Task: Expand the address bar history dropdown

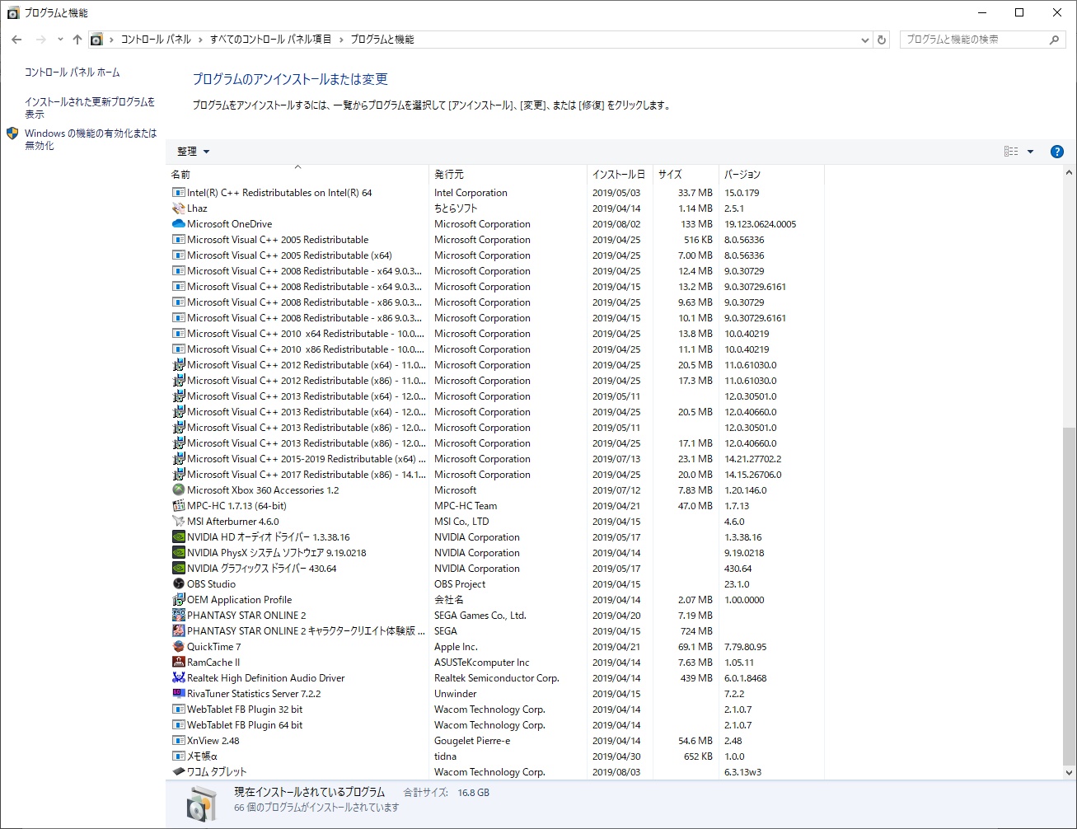Action: (864, 40)
